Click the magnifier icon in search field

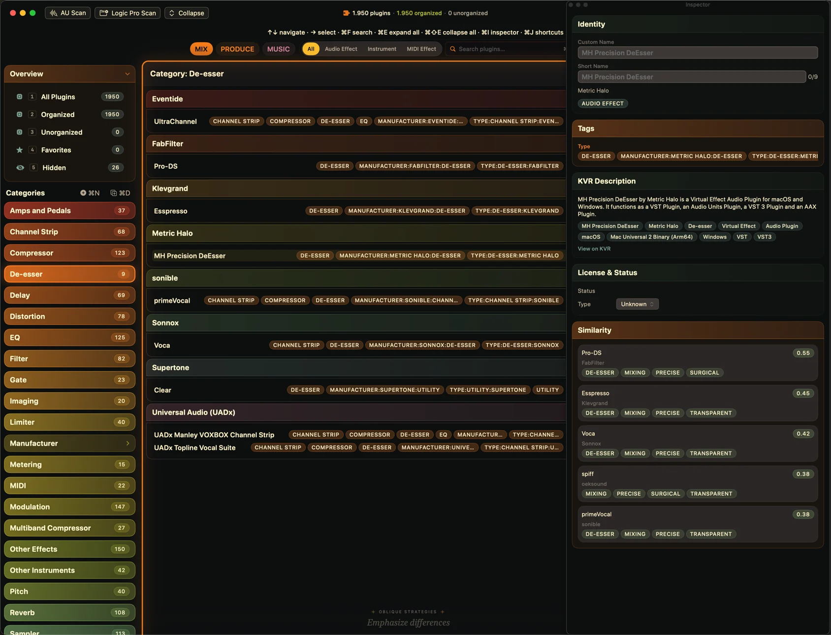tap(453, 49)
